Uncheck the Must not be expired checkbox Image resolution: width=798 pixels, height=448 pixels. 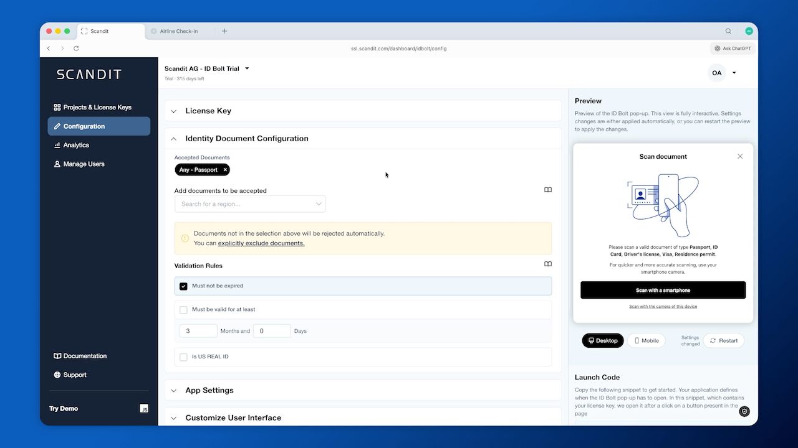click(x=183, y=286)
